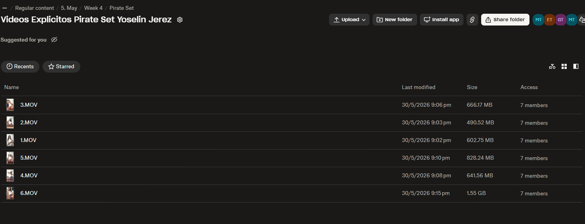Expand the Upload dropdown

tap(349, 20)
